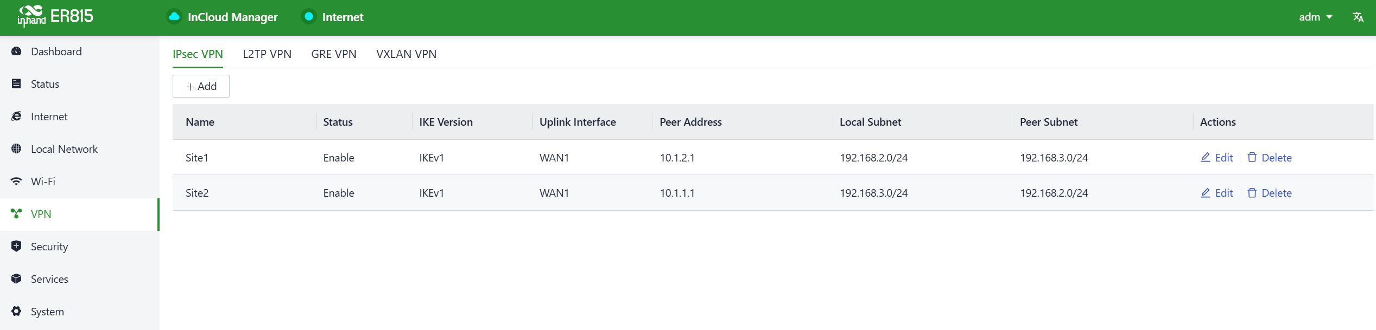
Task: Click the language translation icon
Action: click(x=1358, y=17)
